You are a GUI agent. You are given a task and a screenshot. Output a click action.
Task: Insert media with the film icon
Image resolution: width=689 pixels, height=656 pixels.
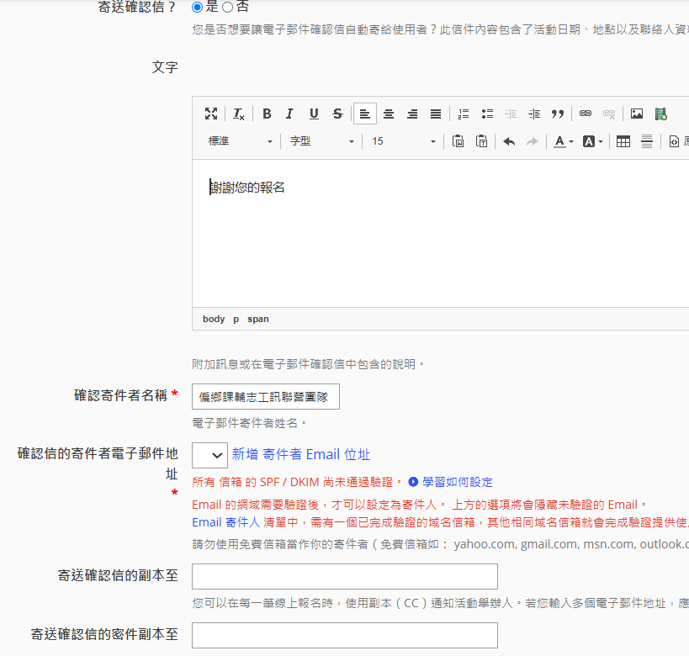click(661, 114)
